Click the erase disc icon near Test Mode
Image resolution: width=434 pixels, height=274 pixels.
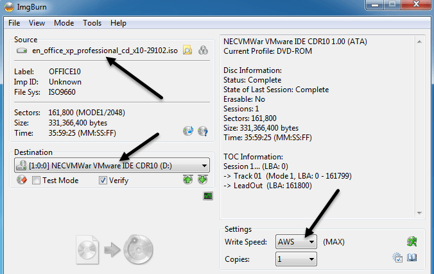(x=22, y=180)
